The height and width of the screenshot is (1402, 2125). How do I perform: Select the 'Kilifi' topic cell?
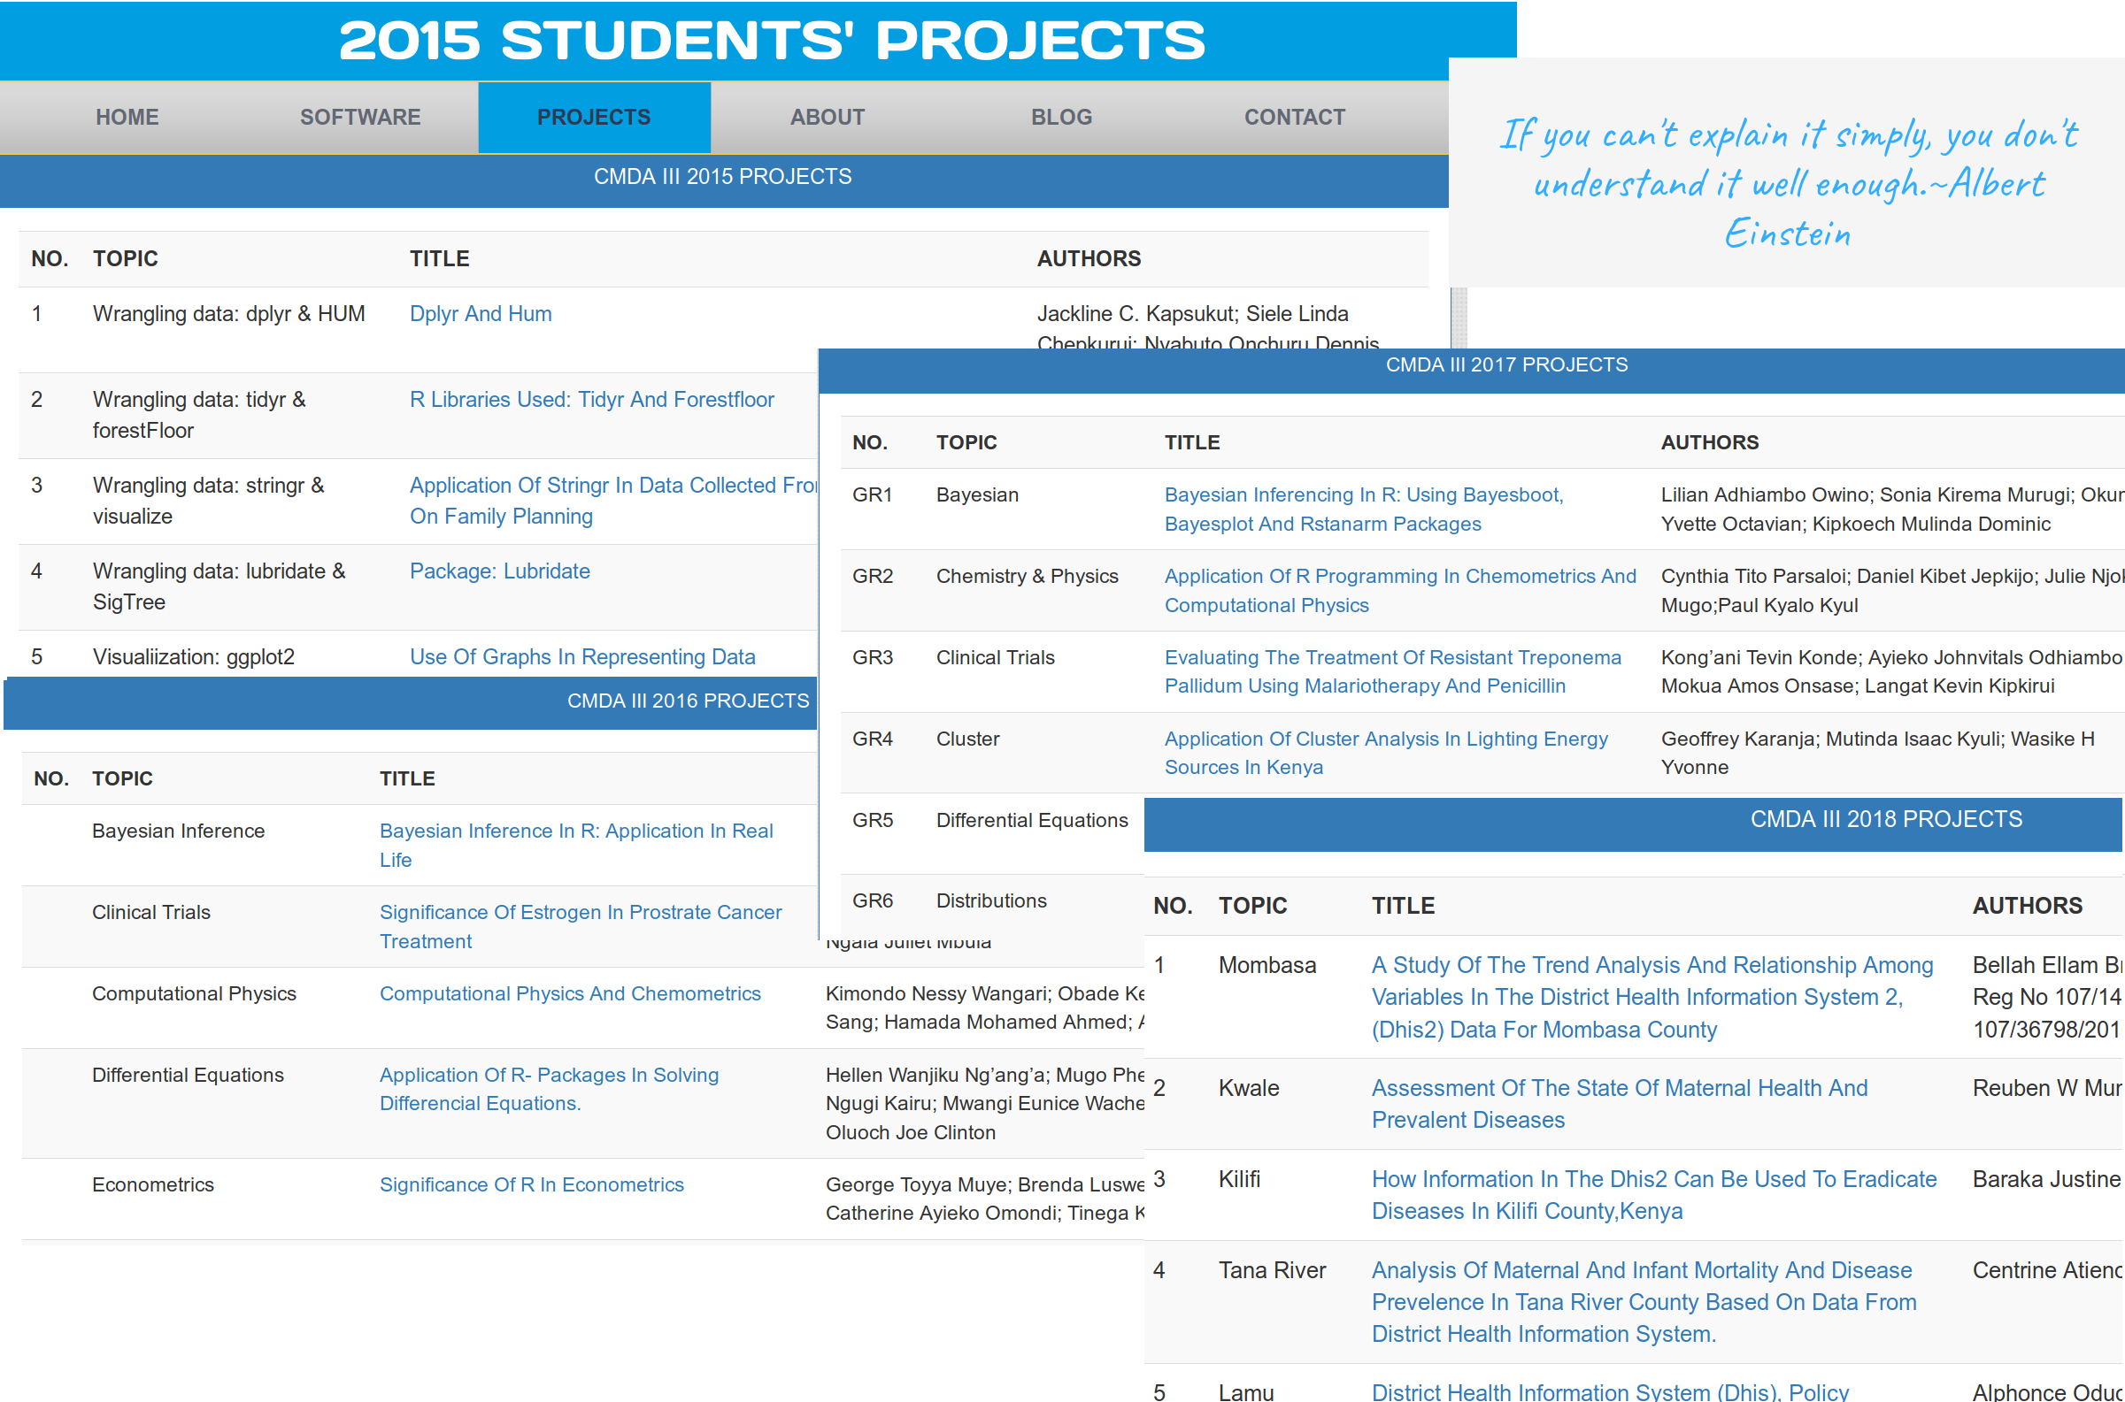[x=1240, y=1179]
